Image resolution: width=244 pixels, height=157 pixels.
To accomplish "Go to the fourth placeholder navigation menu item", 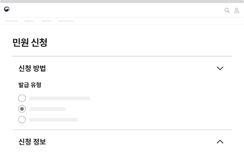I will (x=66, y=21).
